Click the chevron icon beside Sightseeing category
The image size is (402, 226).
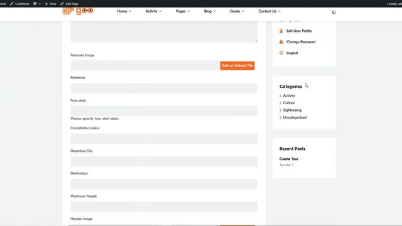[x=281, y=110]
